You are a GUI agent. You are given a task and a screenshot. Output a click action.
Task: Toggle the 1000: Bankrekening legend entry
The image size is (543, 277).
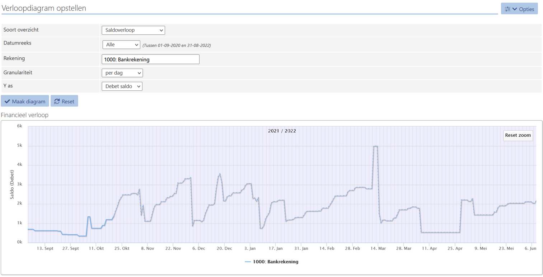point(272,262)
